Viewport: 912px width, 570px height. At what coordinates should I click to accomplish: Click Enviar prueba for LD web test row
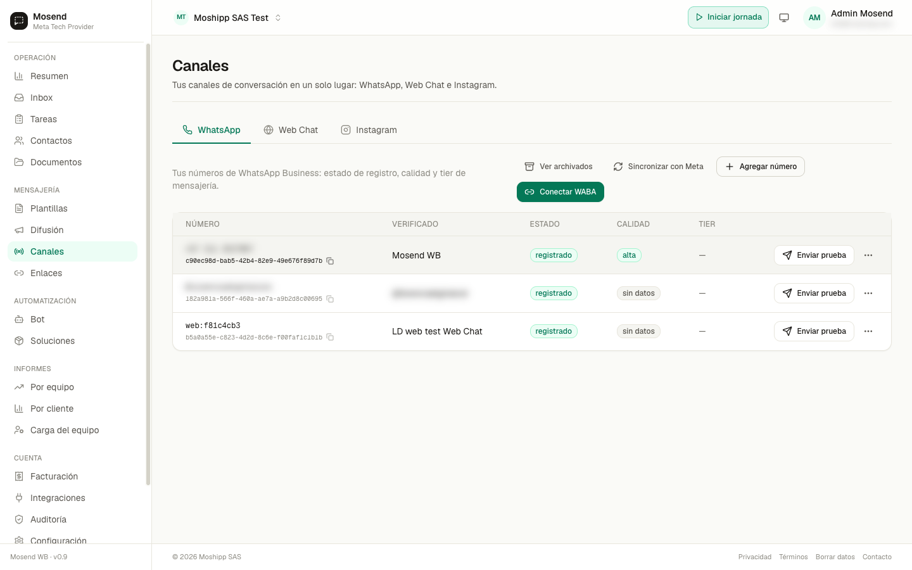pos(814,331)
